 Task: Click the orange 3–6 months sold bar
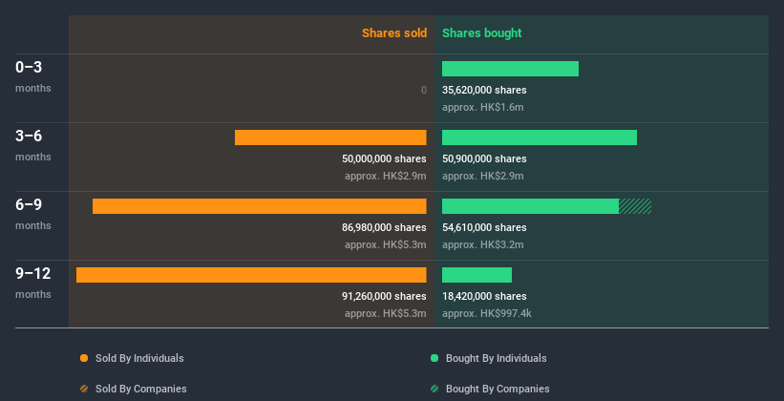(x=330, y=137)
